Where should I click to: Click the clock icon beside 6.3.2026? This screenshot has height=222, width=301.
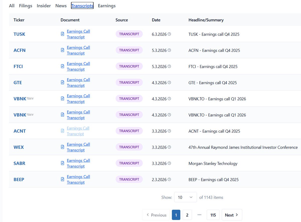point(169,34)
